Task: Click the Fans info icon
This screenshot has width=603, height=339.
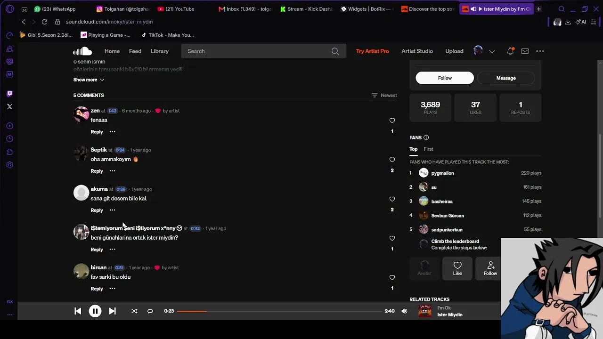Action: (x=426, y=137)
